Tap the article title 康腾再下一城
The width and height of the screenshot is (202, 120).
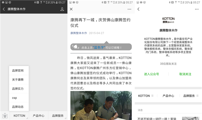(x=100, y=23)
